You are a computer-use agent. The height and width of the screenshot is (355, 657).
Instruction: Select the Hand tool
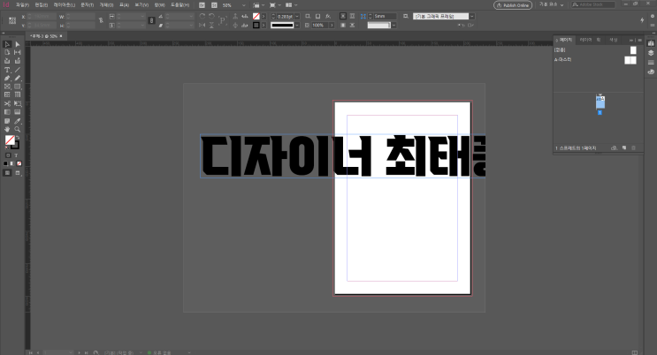7,129
